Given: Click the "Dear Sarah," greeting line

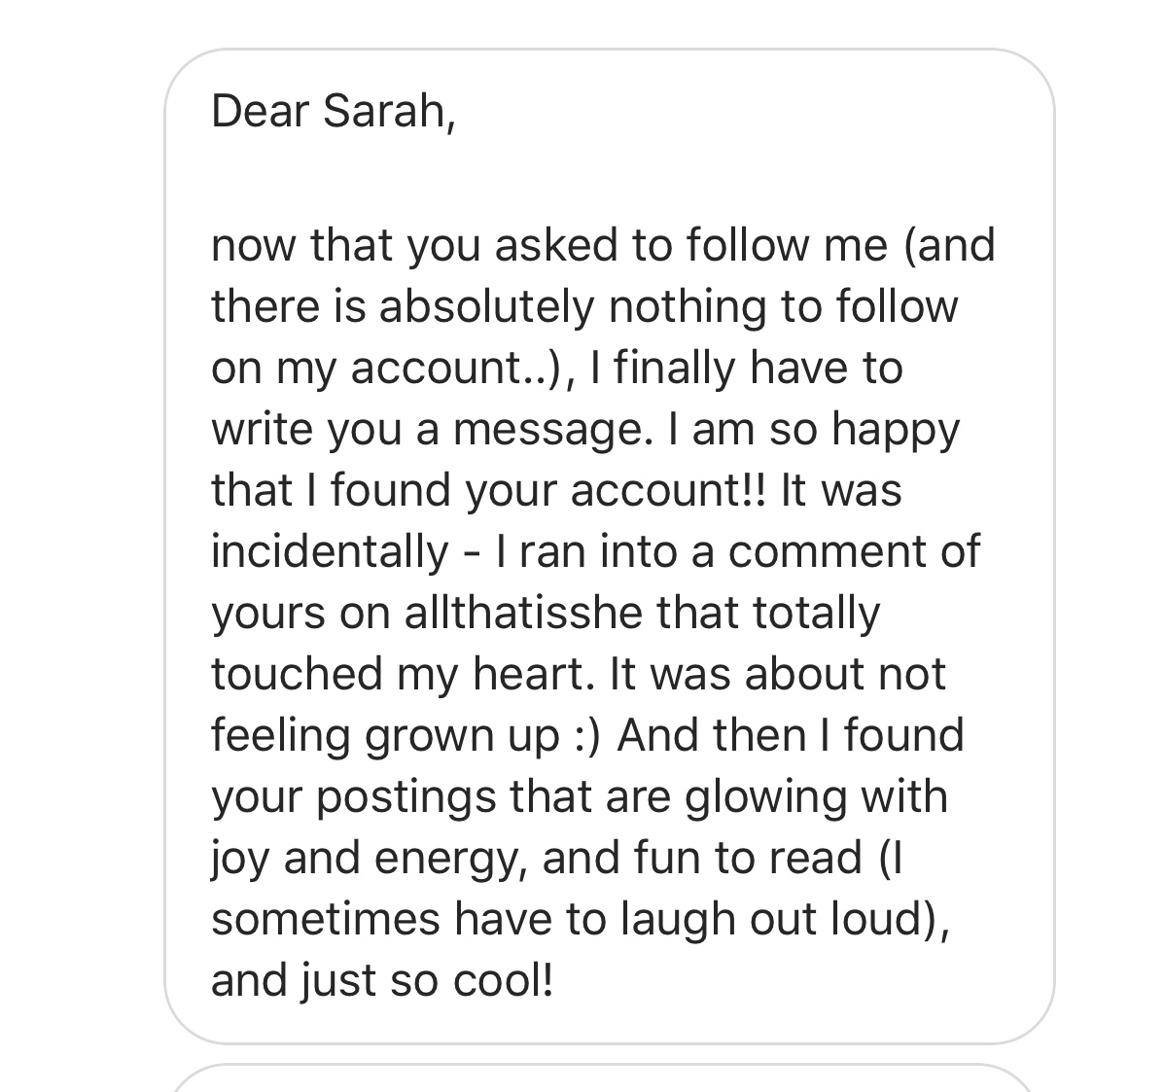Looking at the screenshot, I should point(333,111).
